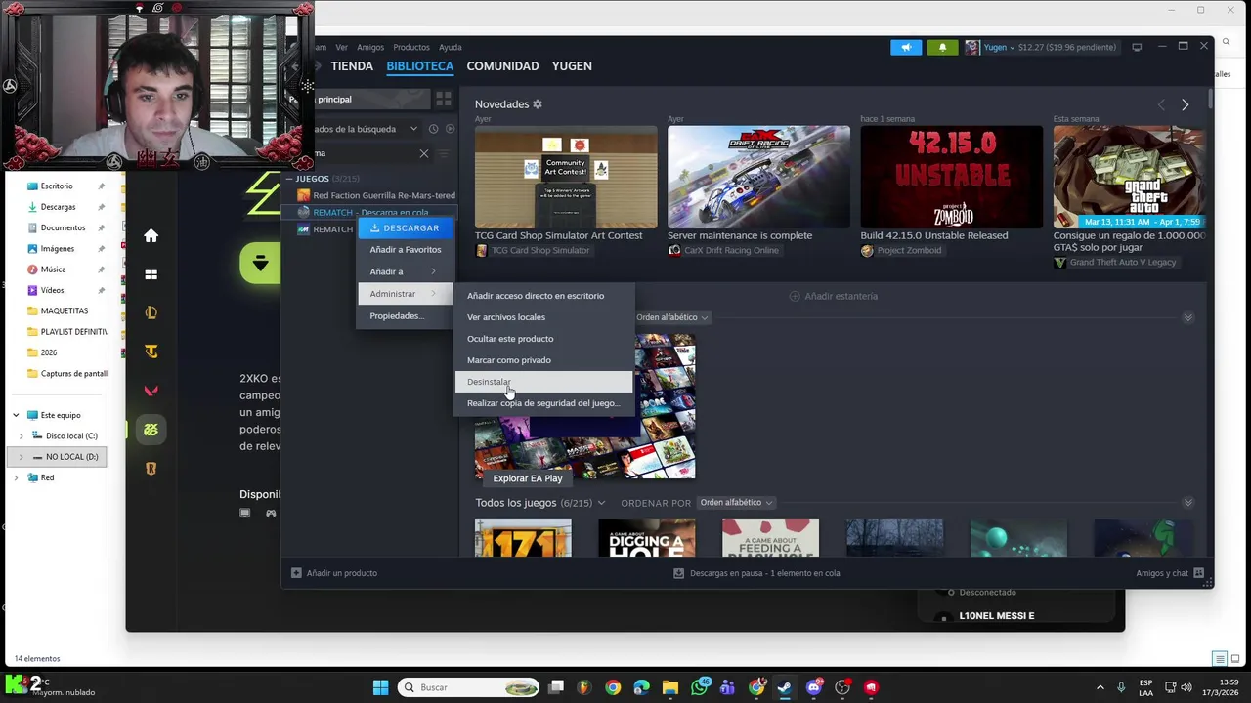
Task: Click home icon in Riot client sidebar
Action: [x=151, y=235]
